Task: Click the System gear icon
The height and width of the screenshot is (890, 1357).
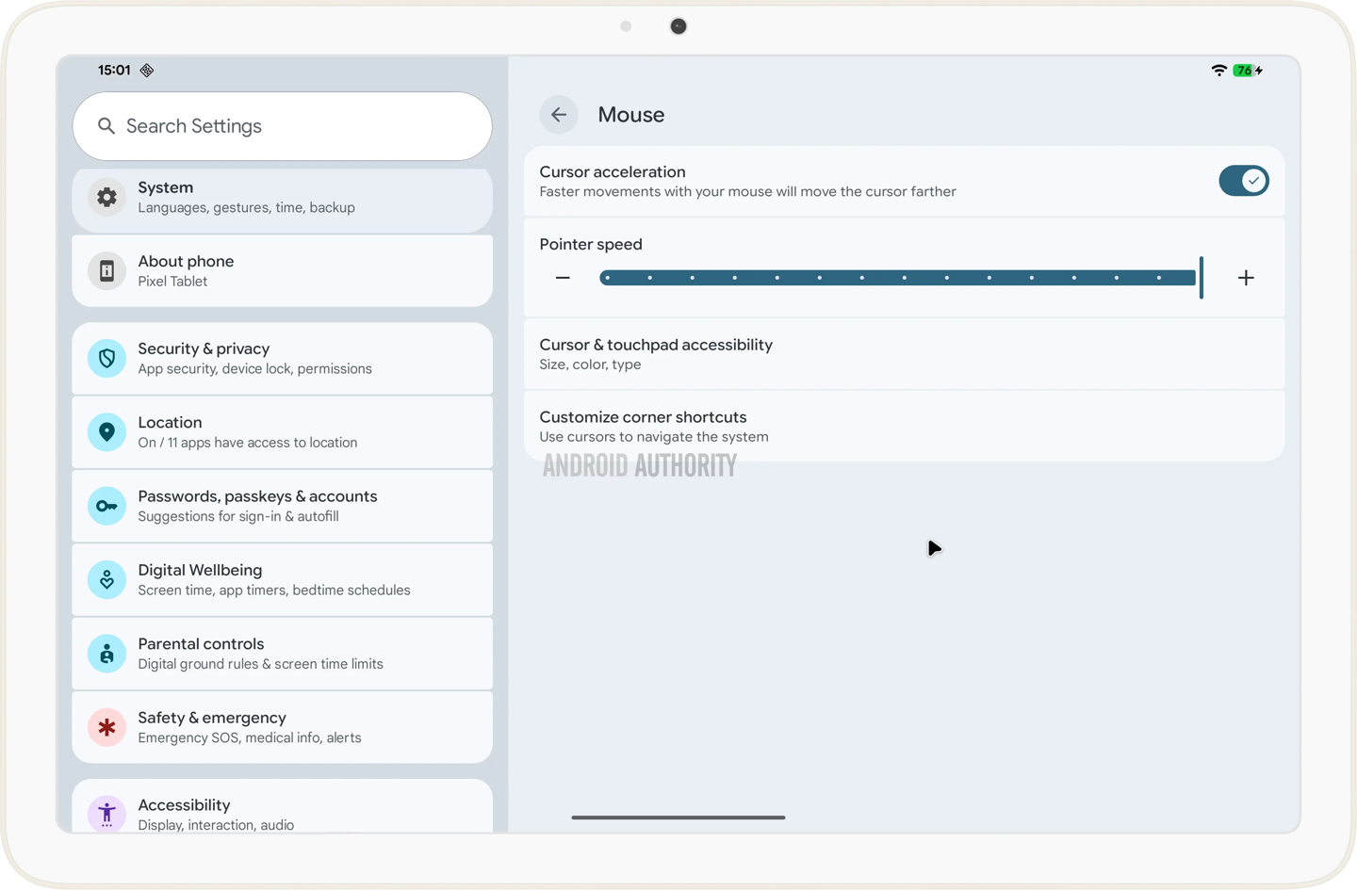Action: pos(107,197)
